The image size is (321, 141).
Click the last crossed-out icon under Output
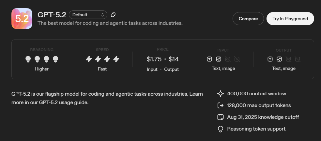click(298, 59)
